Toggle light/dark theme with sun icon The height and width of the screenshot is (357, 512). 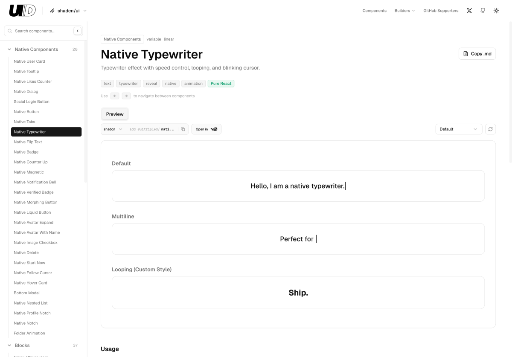(x=496, y=11)
